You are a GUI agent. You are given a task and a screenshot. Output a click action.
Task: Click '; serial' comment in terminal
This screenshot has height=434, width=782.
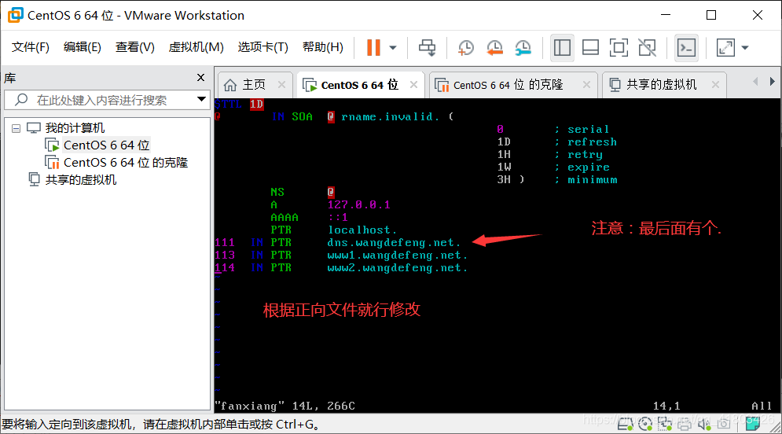click(x=582, y=129)
